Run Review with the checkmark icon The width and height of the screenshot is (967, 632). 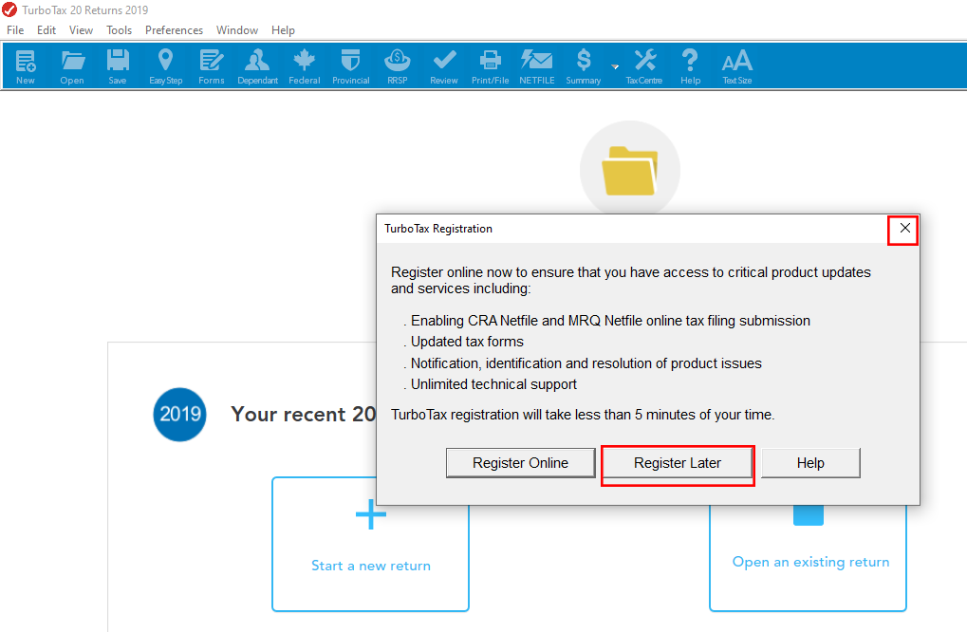444,66
